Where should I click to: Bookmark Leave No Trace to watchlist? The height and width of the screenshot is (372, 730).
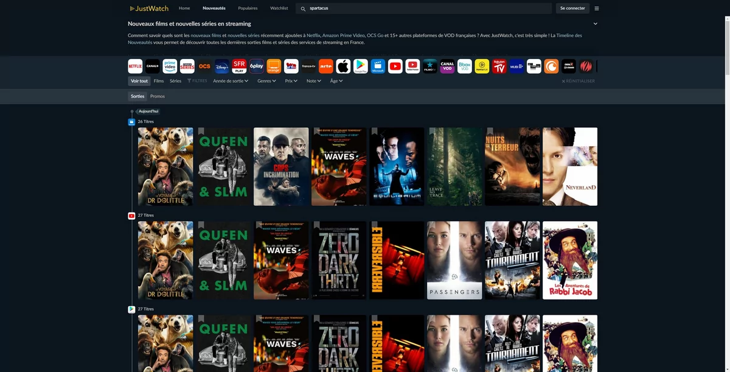tap(433, 132)
